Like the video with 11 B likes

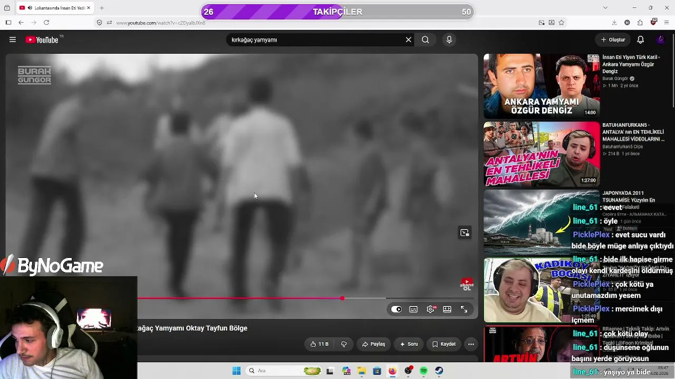pos(320,344)
